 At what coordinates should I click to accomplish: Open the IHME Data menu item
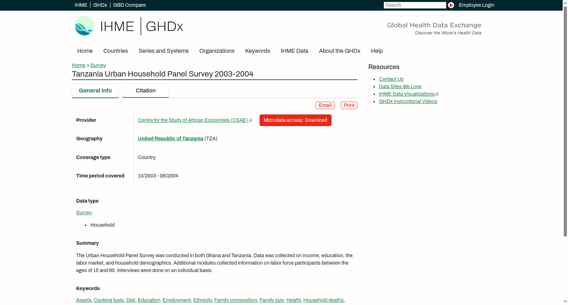294,51
